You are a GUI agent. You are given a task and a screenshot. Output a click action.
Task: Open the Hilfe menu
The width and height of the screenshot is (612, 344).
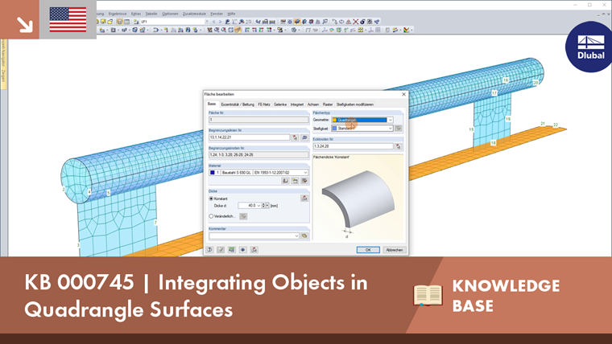tap(231, 14)
